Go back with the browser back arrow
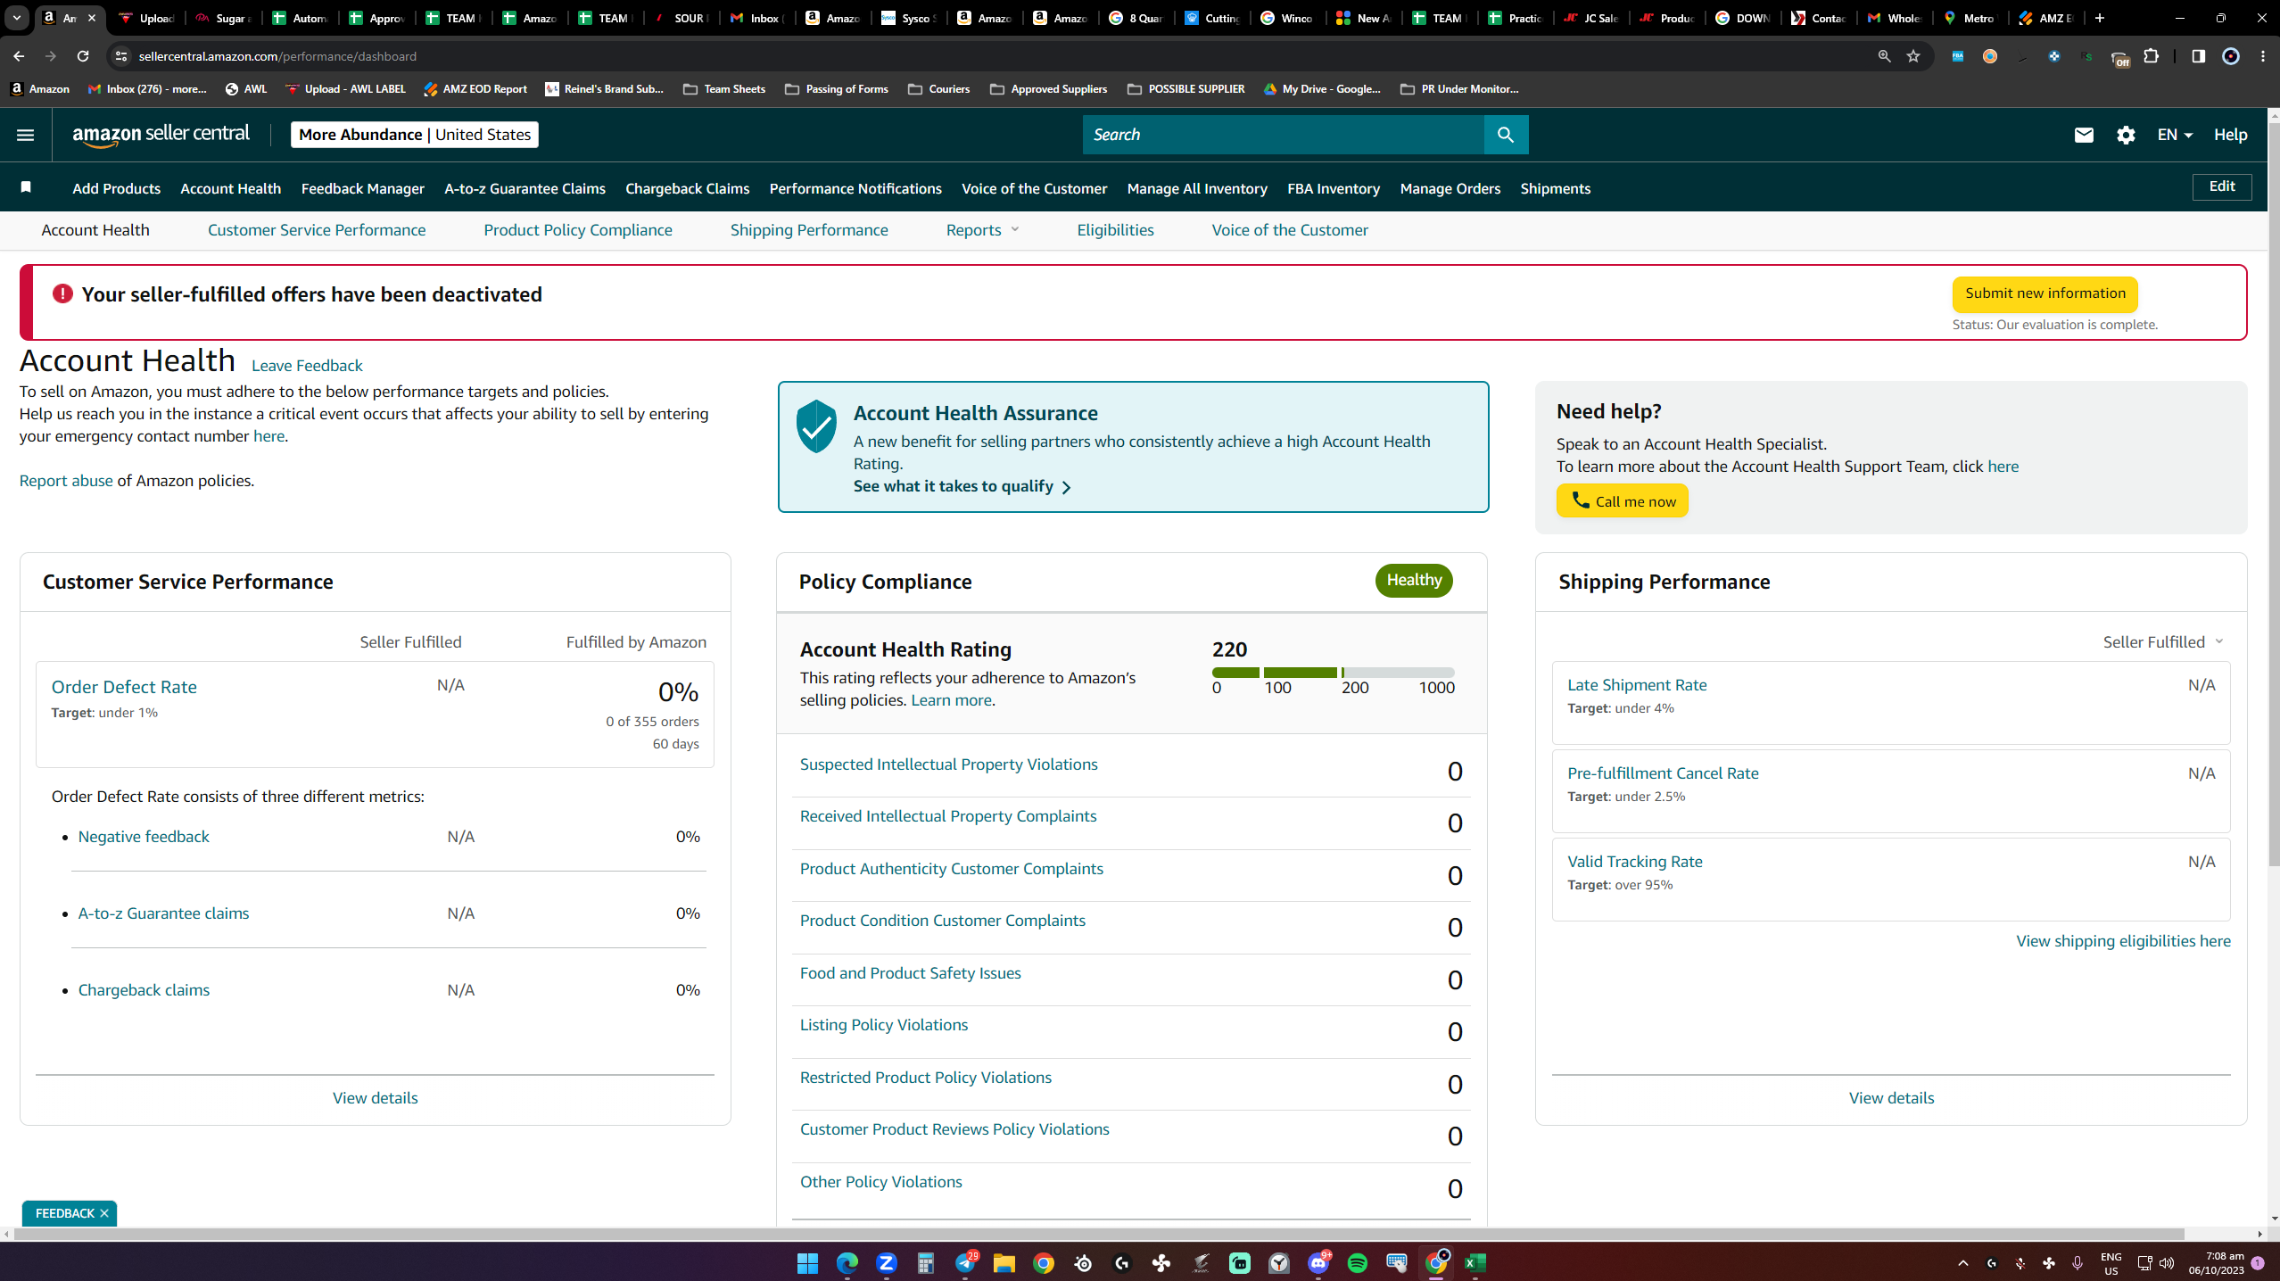Screen dimensions: 2280x1281 click(19, 56)
